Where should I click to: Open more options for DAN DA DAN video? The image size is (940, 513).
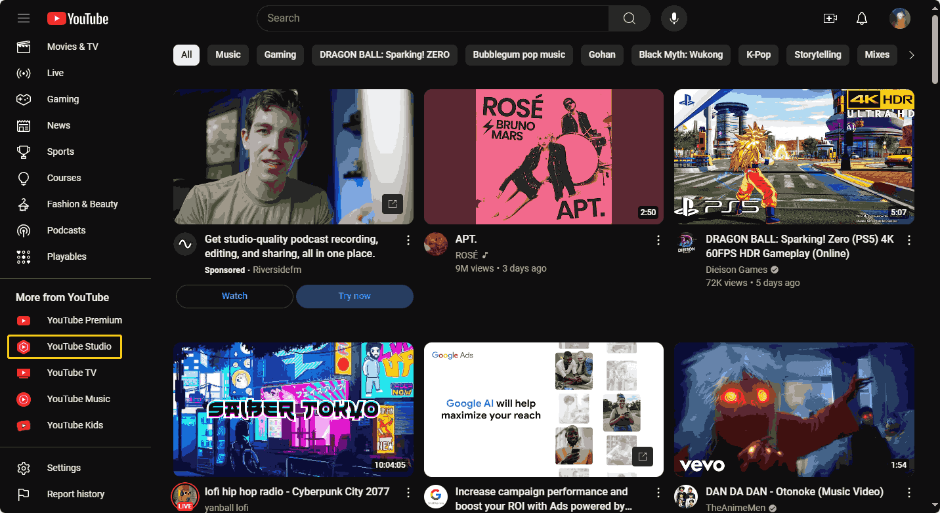[x=909, y=493]
